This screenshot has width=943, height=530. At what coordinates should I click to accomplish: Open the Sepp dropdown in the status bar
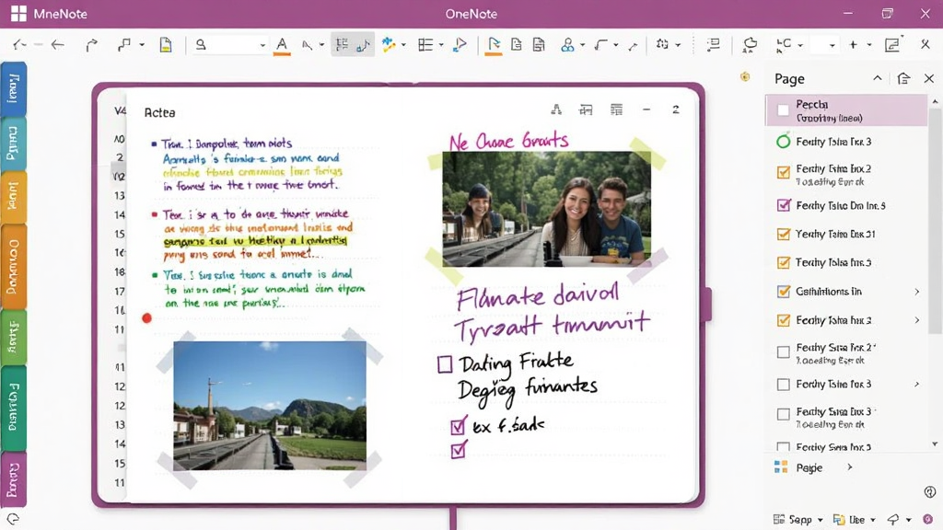click(798, 519)
